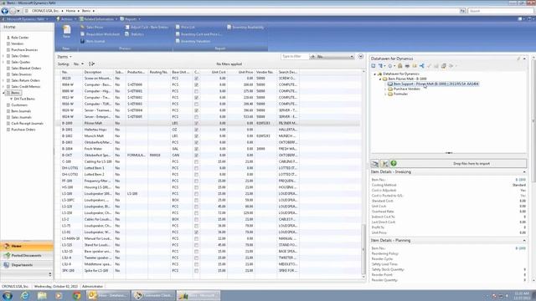Toggle checkbox in Spike for LS-100 row

click(196, 271)
